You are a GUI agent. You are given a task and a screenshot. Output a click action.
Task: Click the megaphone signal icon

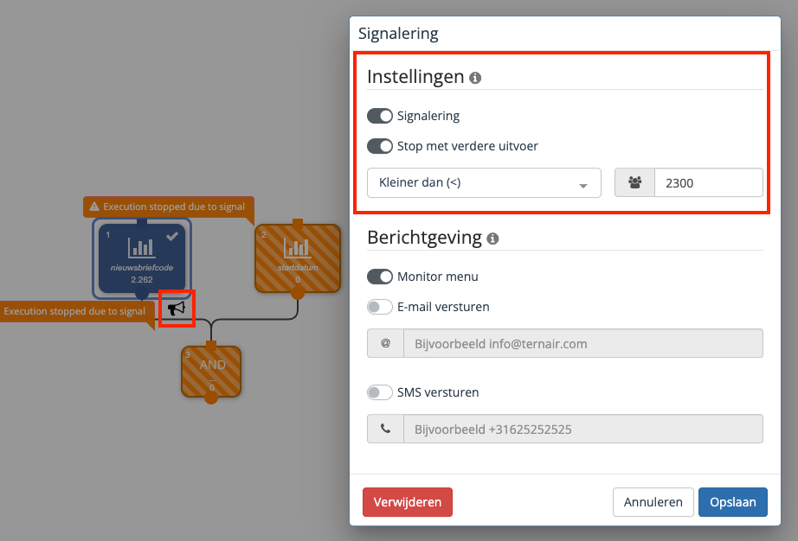tap(177, 309)
